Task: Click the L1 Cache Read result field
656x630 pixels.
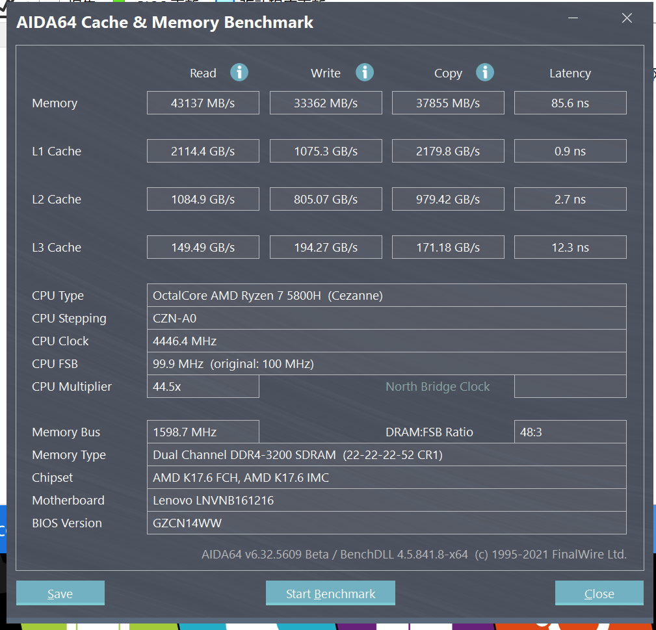Action: coord(202,151)
